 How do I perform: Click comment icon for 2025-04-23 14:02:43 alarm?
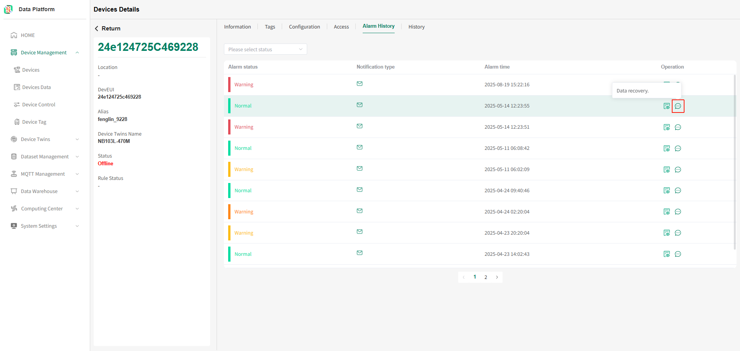678,254
